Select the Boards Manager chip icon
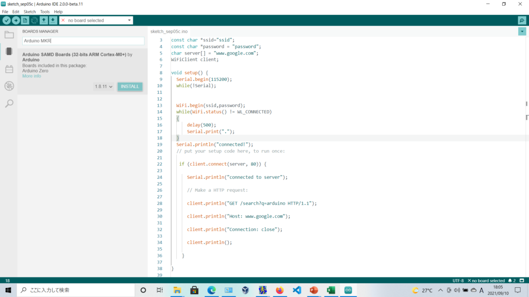This screenshot has height=297, width=529. tap(9, 52)
